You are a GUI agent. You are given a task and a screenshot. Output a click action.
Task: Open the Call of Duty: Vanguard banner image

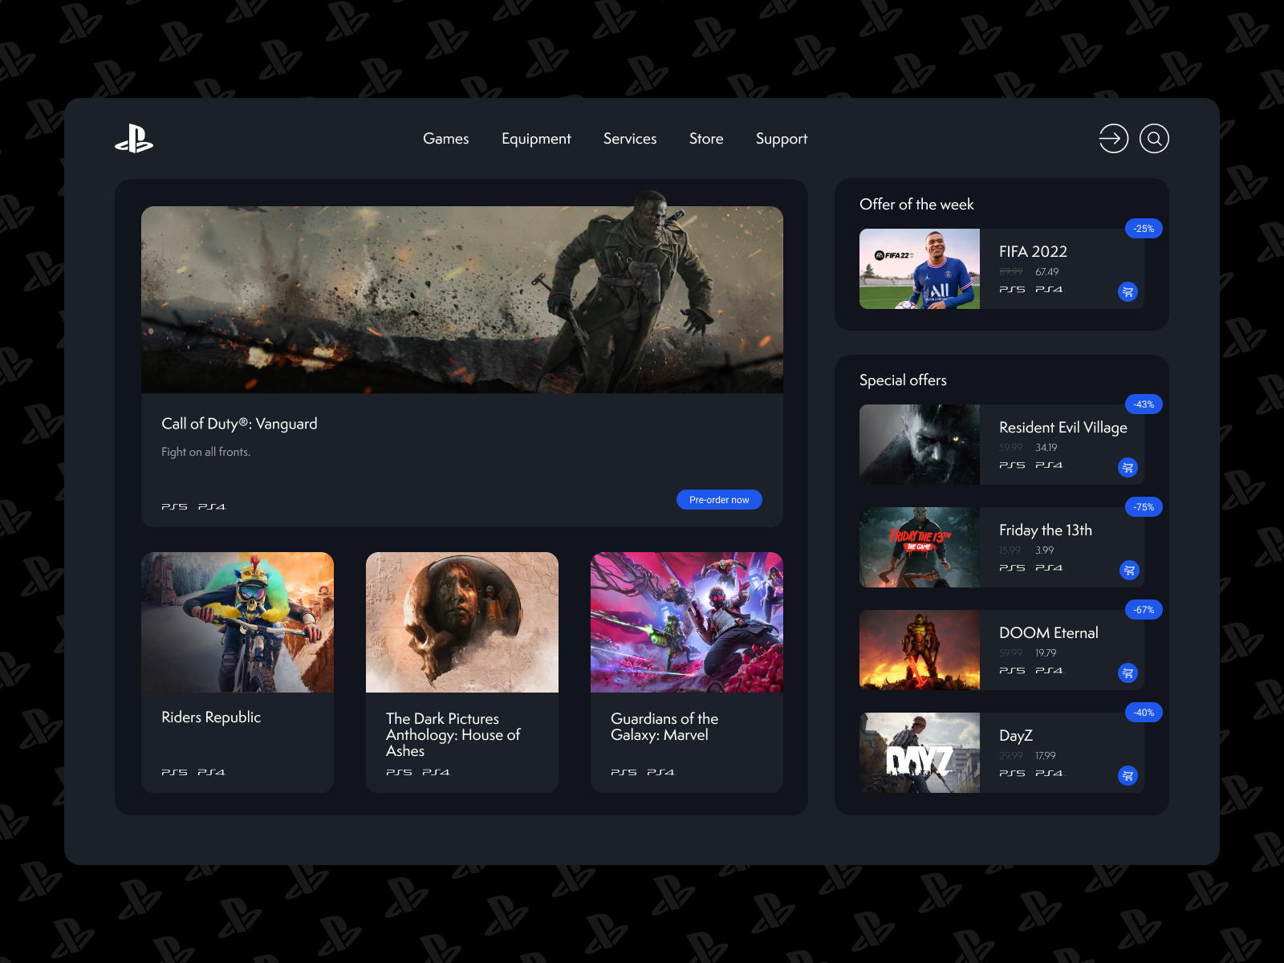tap(462, 299)
